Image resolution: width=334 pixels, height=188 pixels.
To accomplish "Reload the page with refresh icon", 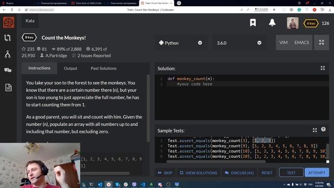I will pyautogui.click(x=19, y=9).
